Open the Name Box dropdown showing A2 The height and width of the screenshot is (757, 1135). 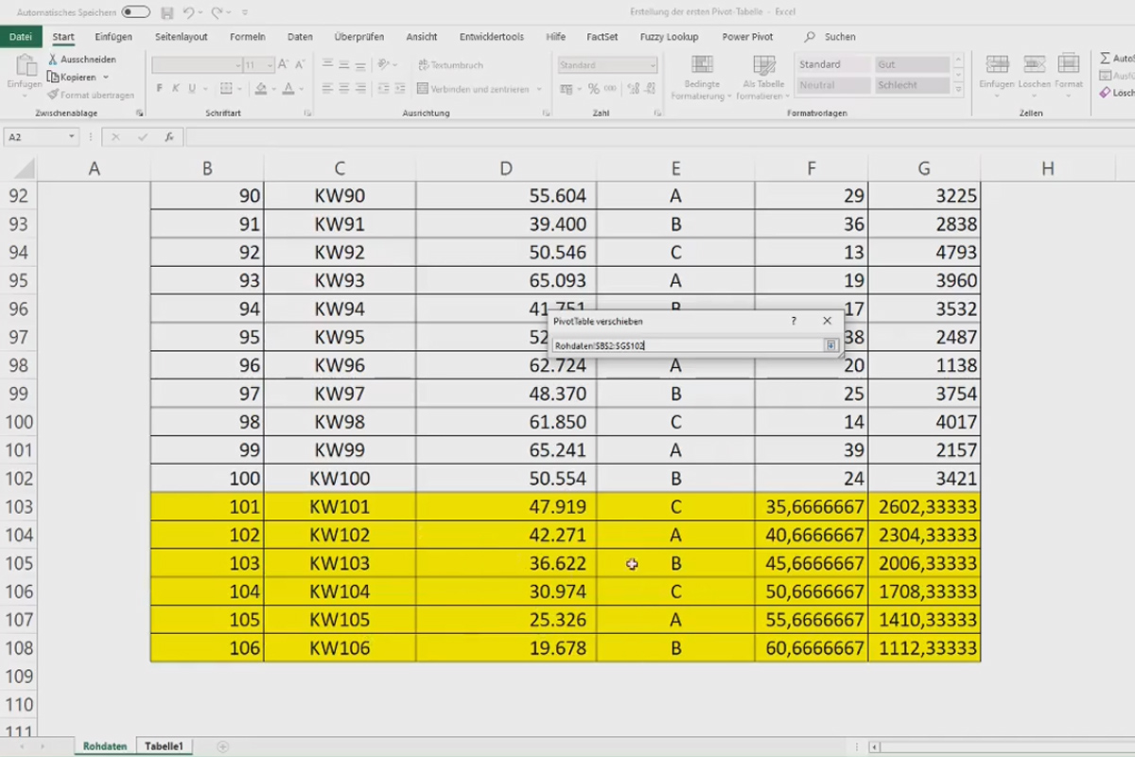click(x=72, y=137)
